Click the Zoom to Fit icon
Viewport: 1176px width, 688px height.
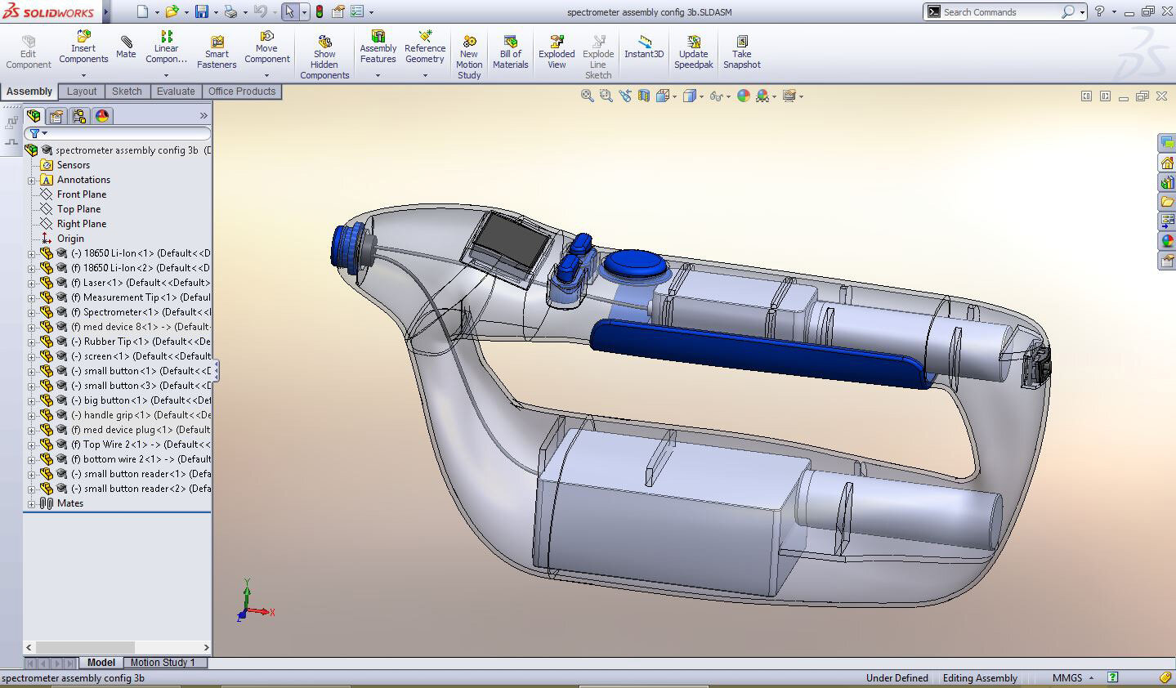[587, 96]
